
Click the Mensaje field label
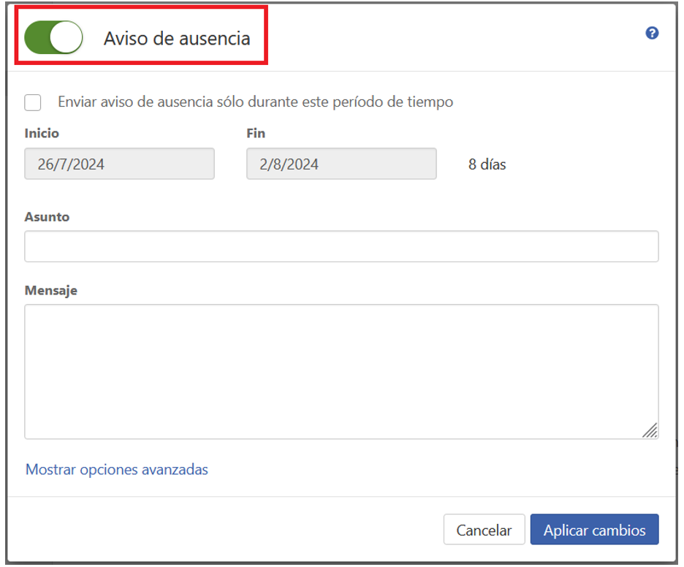pyautogui.click(x=50, y=290)
